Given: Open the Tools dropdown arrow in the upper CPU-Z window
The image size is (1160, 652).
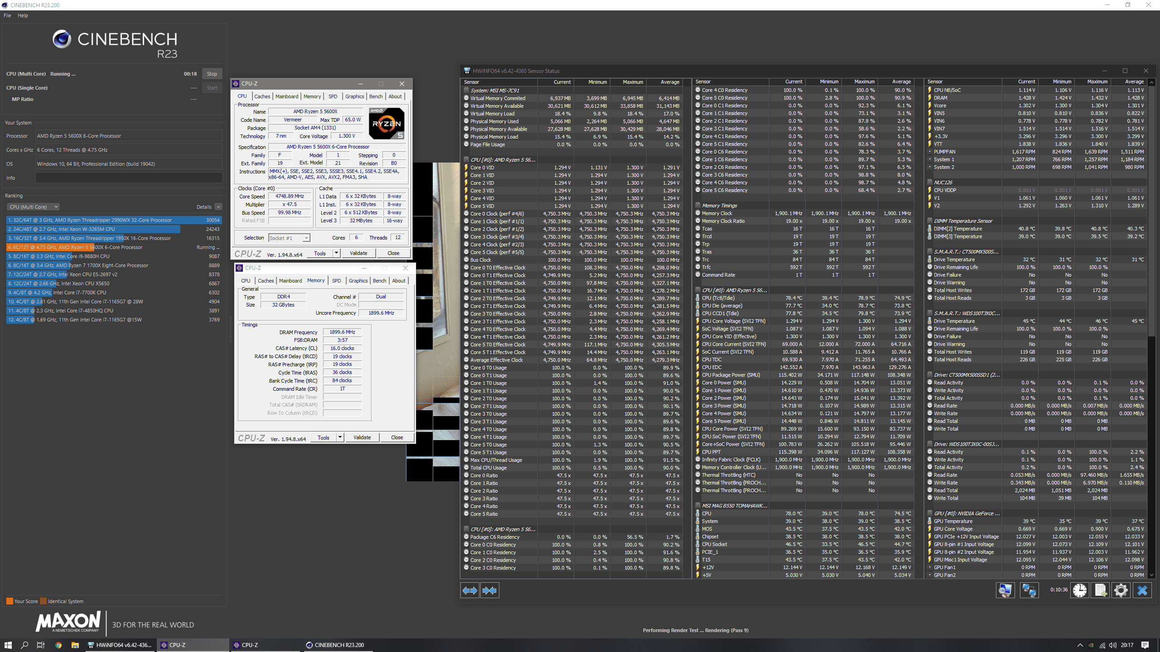Looking at the screenshot, I should click(336, 253).
